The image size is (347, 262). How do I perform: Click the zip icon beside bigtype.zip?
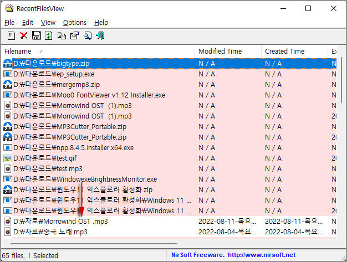(8, 64)
